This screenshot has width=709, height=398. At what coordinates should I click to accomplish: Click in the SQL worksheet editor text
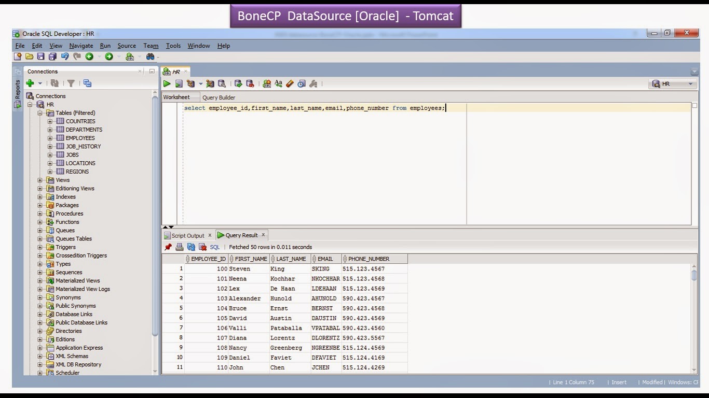tap(315, 108)
